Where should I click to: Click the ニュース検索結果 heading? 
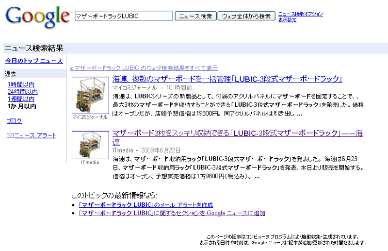point(34,48)
